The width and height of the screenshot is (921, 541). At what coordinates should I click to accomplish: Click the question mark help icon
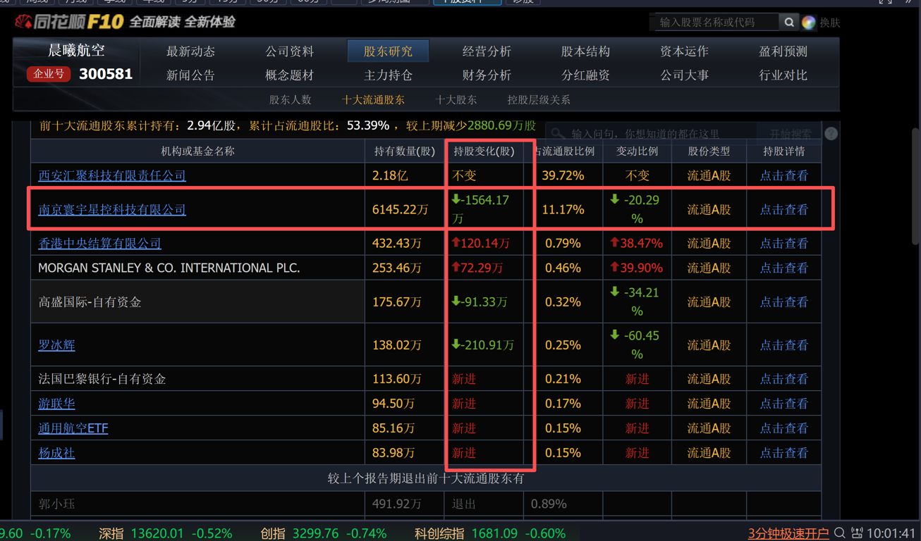tap(831, 133)
